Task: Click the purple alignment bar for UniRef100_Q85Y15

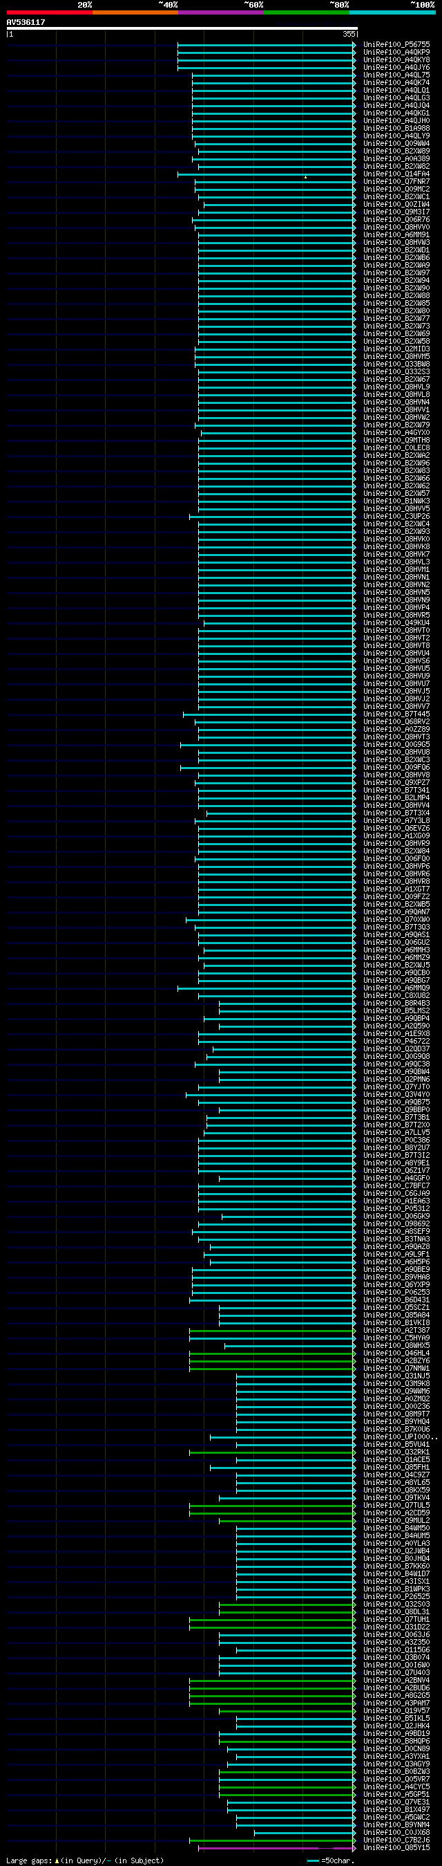Action: 278,1848
